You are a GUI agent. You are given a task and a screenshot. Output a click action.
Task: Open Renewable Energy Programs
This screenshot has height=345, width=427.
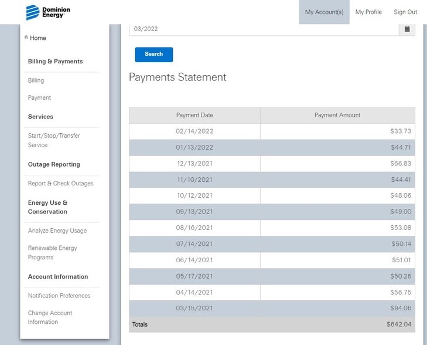pos(52,252)
